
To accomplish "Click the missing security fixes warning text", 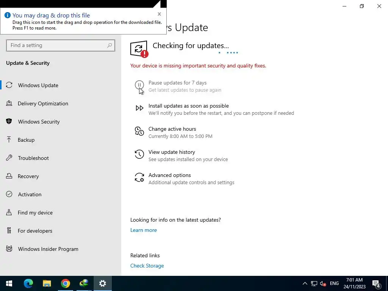I will 198,66.
